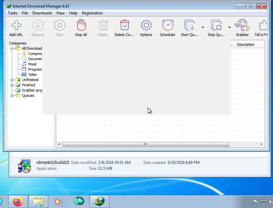Expand the Finished category node
This screenshot has height=208, width=273.
tap(12, 85)
